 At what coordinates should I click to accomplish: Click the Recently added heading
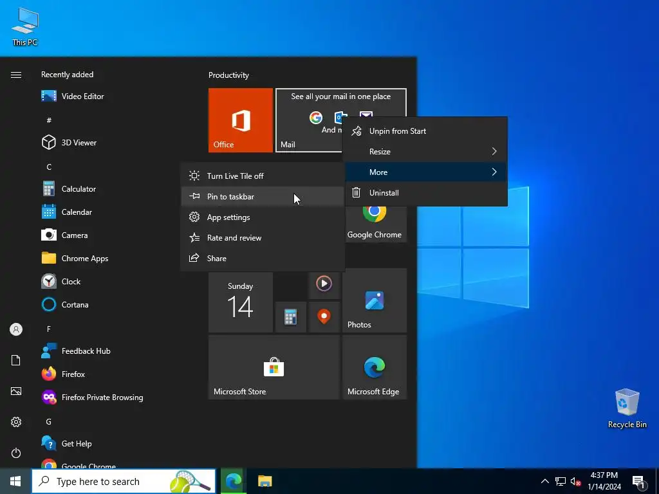click(67, 75)
